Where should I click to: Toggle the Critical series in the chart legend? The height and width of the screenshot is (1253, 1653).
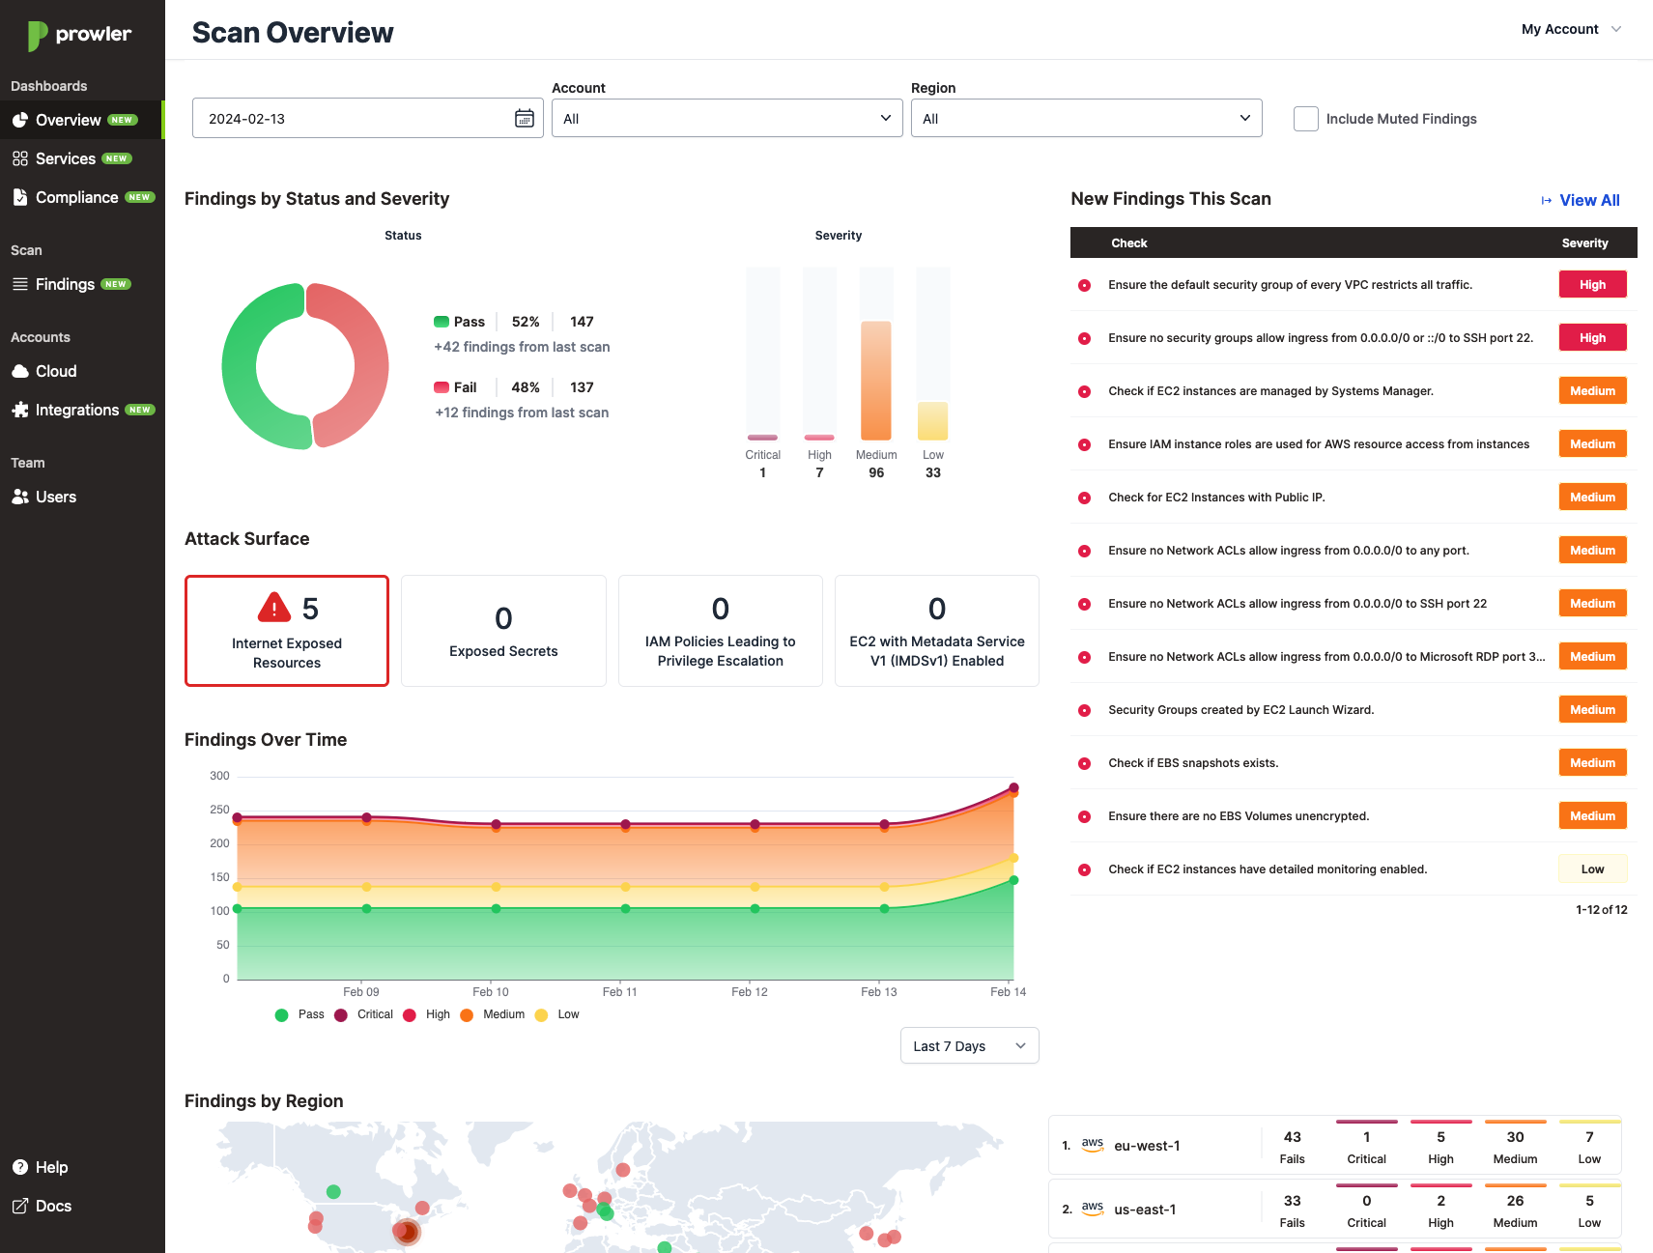point(363,1014)
